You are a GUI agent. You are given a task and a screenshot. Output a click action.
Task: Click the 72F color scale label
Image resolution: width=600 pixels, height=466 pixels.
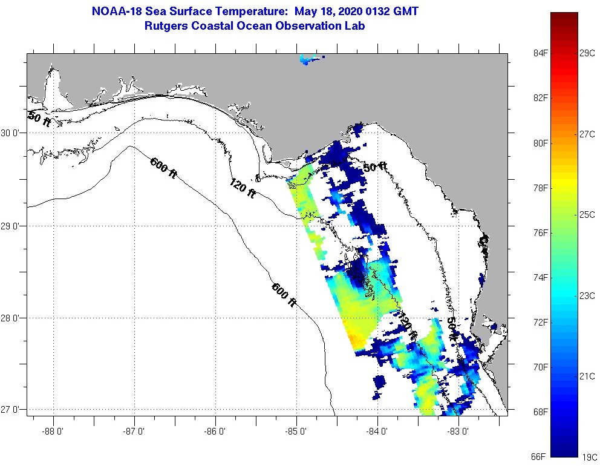tap(540, 323)
